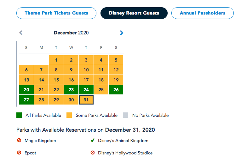Click the gray No Parks Available swatch
Screen dimensions: 241x162
pyautogui.click(x=126, y=115)
